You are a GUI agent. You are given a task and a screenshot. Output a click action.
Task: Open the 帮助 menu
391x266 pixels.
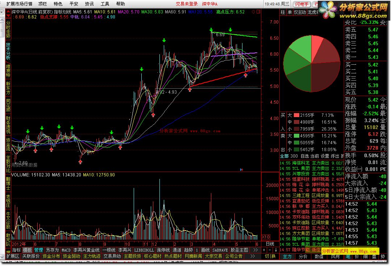point(120,4)
